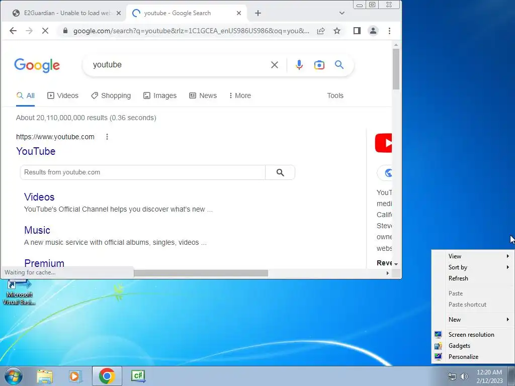Focus the Results from youtube.com search field
Image resolution: width=515 pixels, height=386 pixels.
[x=142, y=172]
